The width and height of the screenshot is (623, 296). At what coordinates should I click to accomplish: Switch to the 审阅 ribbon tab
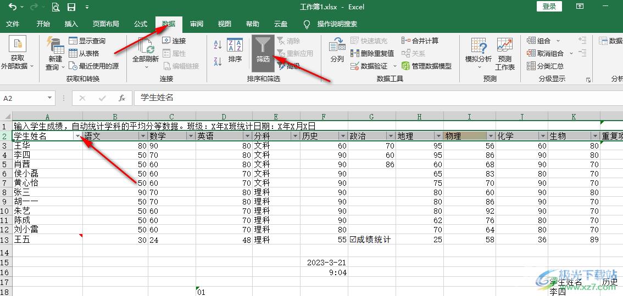tap(197, 24)
